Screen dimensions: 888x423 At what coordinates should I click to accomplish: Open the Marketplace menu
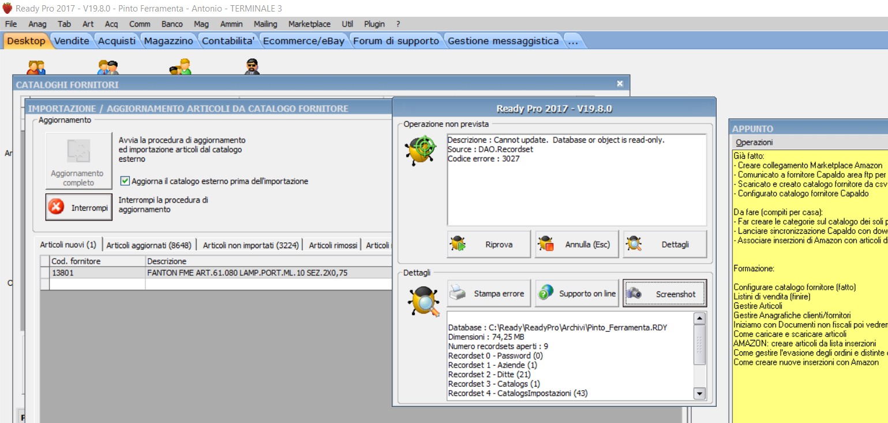(x=309, y=24)
